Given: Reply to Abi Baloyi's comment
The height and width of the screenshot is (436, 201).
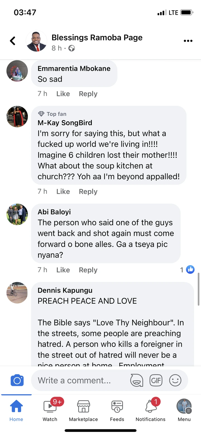Looking at the screenshot, I should [x=88, y=270].
